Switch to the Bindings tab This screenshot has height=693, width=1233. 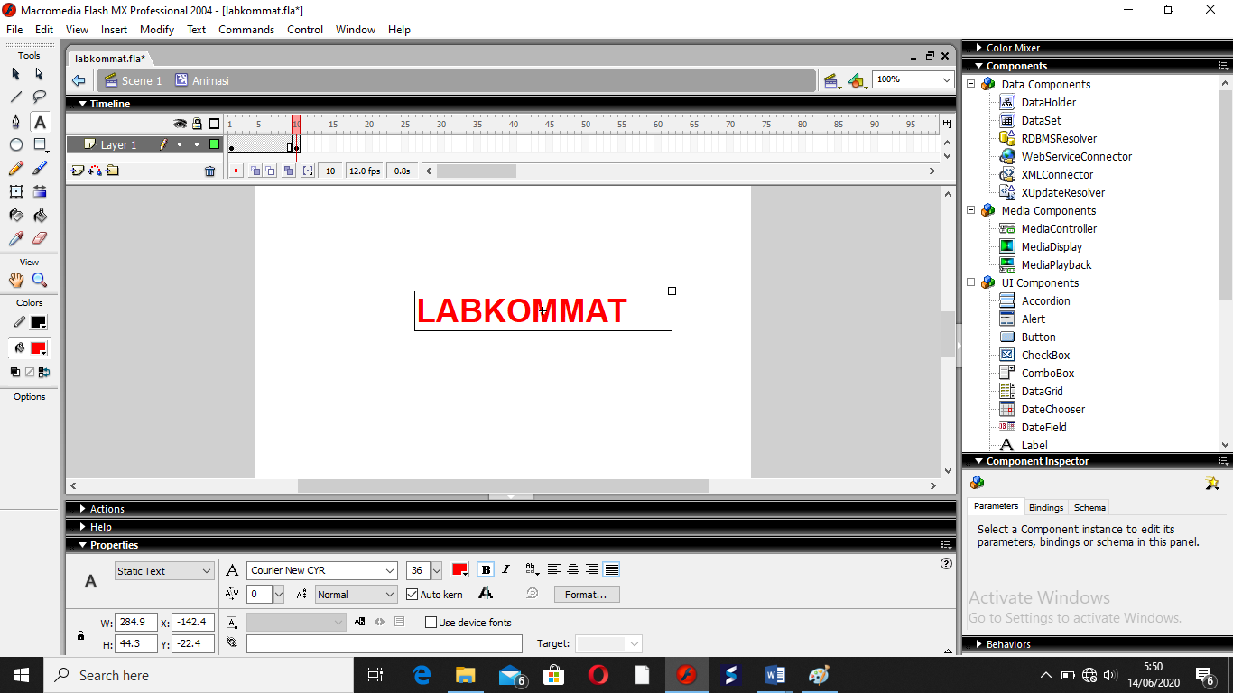[x=1046, y=507]
